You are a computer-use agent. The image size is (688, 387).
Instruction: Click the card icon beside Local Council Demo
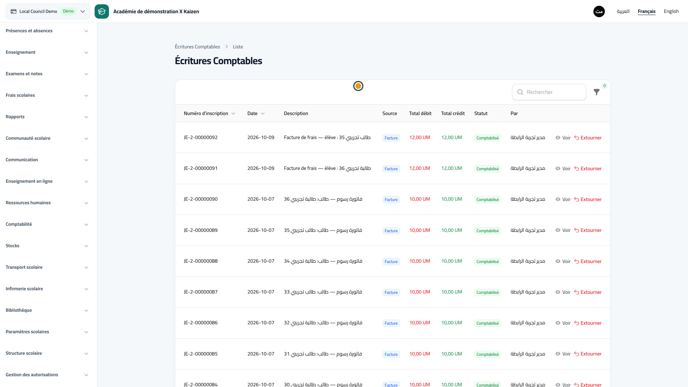point(14,11)
